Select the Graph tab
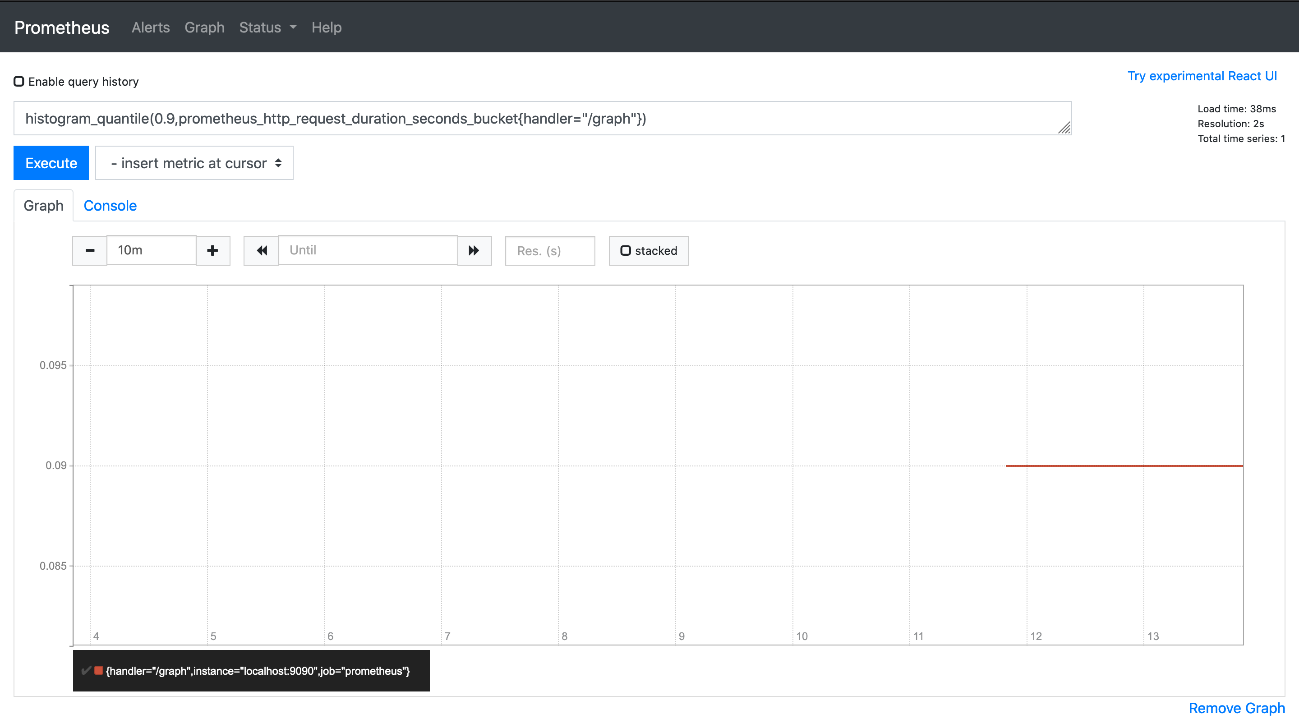 click(x=43, y=206)
